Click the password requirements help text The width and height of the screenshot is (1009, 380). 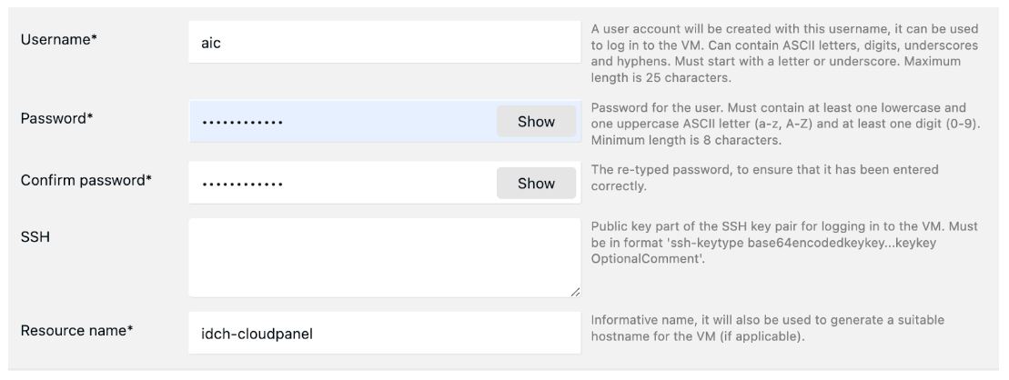tap(785, 124)
